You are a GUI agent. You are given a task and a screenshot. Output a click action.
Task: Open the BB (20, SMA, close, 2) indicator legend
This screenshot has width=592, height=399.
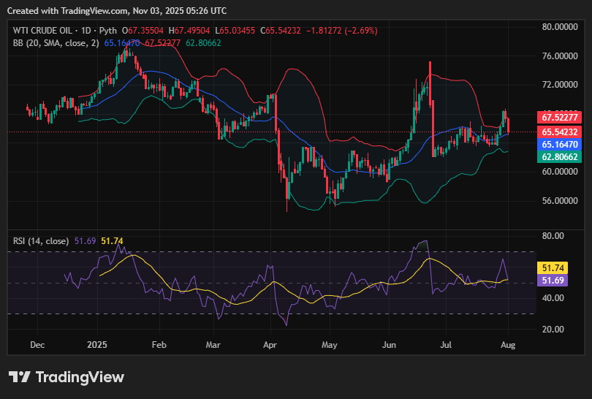(56, 43)
